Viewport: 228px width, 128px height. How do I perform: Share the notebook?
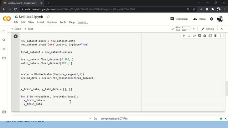(199, 19)
